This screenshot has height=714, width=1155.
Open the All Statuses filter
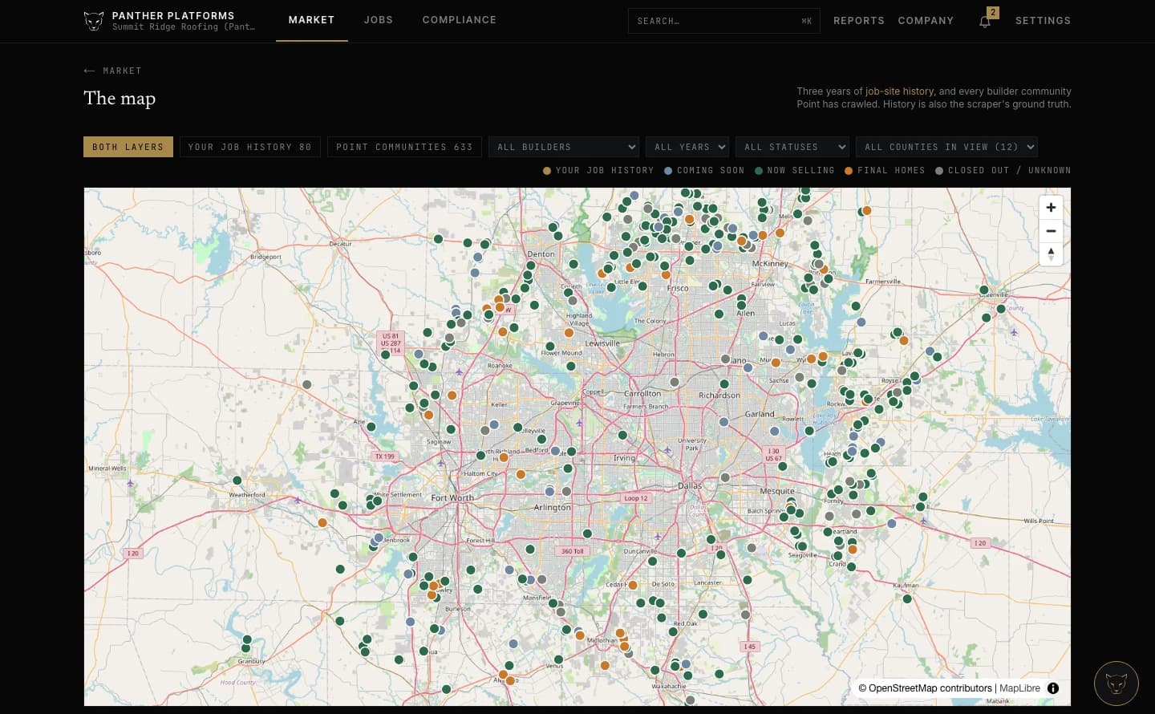[x=792, y=147]
